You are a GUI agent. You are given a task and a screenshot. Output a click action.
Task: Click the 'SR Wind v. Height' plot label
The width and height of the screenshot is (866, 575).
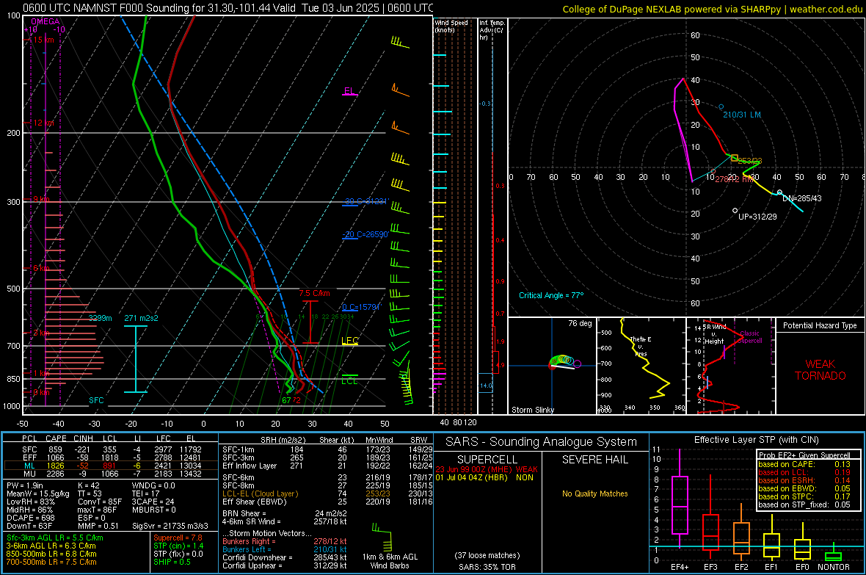(x=715, y=334)
